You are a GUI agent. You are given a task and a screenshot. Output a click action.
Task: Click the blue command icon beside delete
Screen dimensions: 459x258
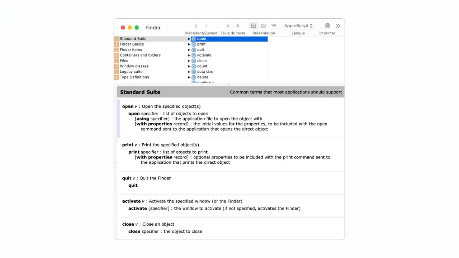[194, 77]
